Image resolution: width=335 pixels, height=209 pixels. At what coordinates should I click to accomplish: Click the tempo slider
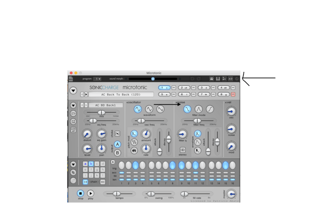119,194
